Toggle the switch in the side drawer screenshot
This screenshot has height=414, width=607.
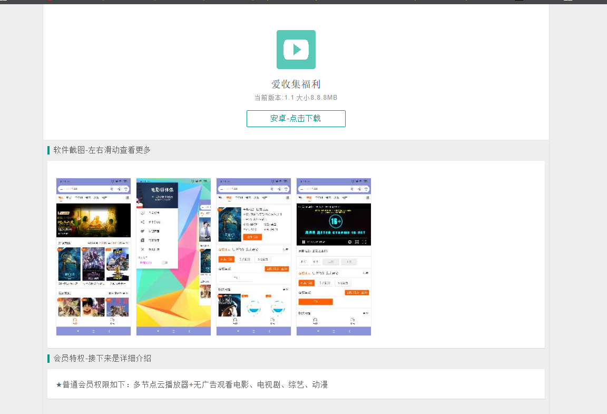tap(165, 262)
